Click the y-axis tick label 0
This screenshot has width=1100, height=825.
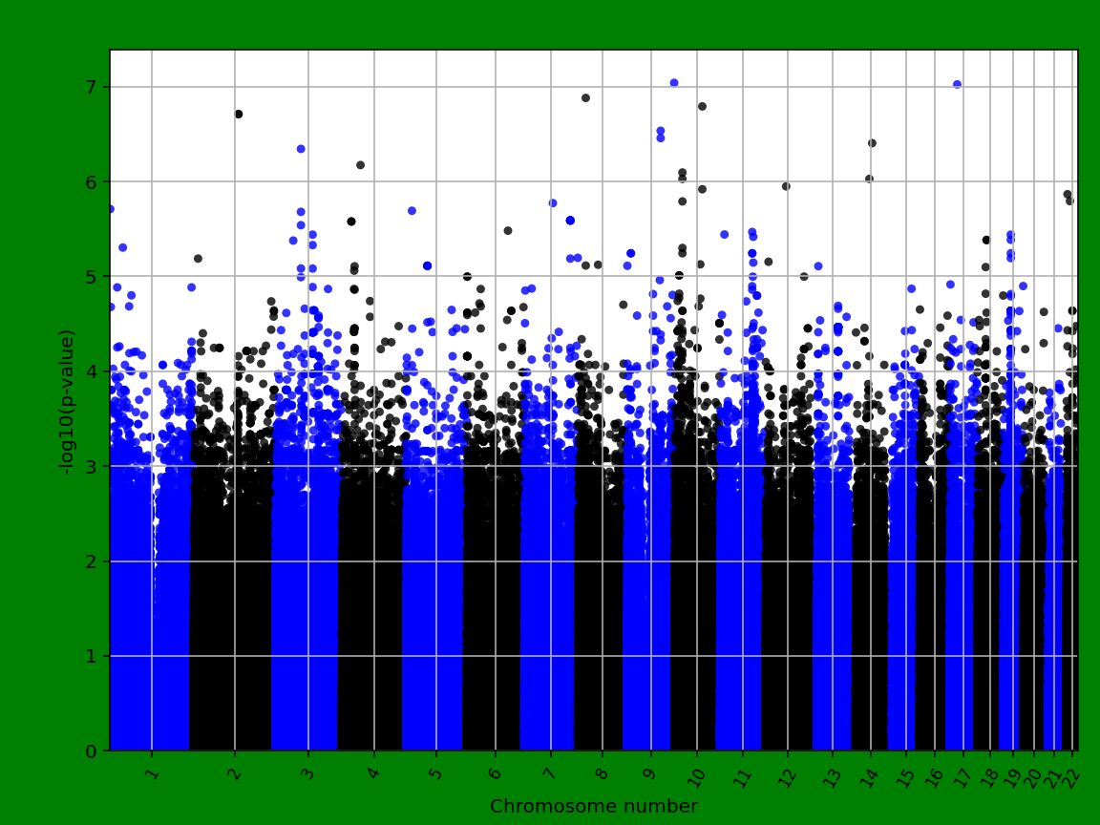(93, 751)
